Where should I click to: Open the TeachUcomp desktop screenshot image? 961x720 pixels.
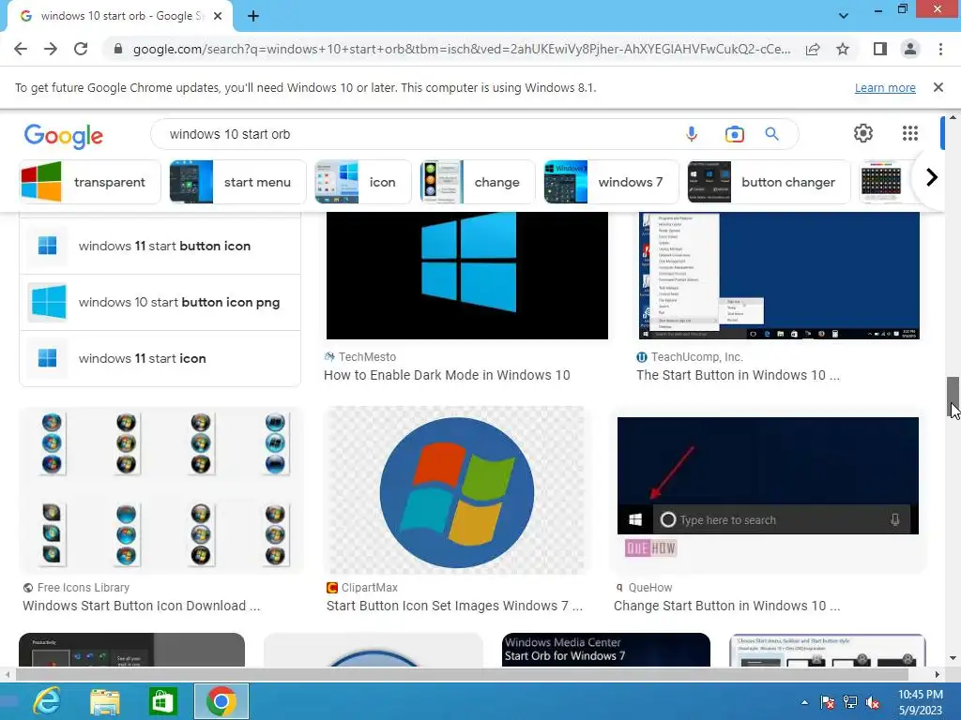click(779, 276)
